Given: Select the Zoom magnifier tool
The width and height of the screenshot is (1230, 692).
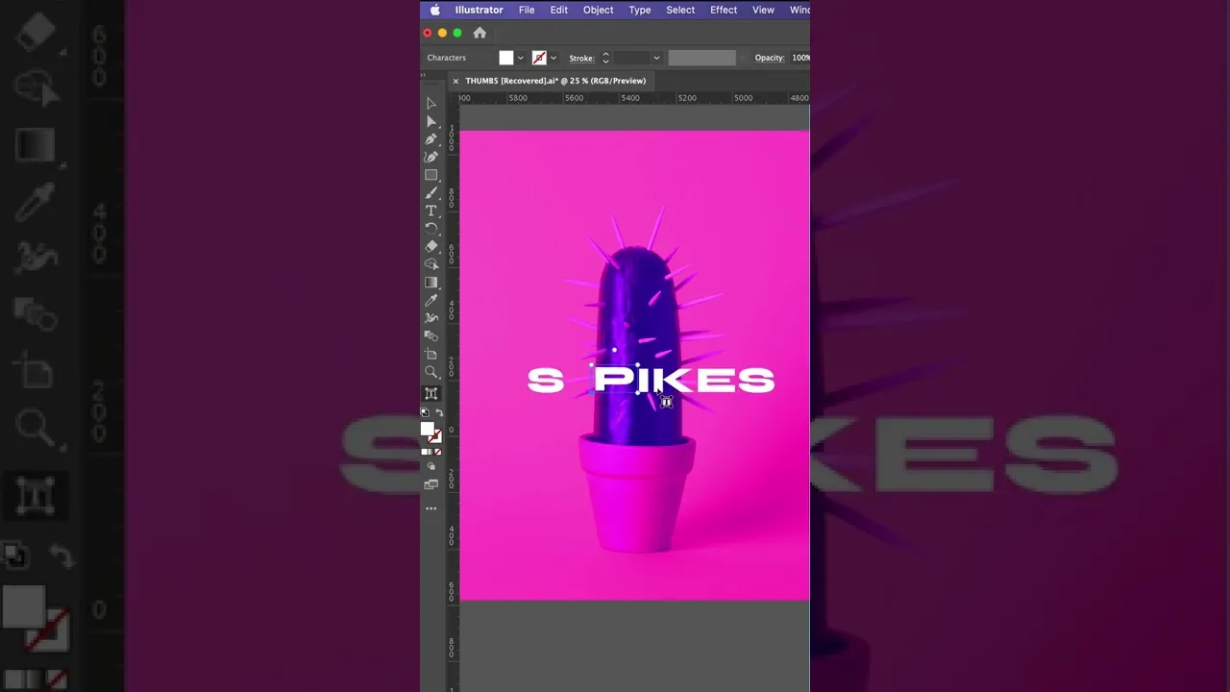Looking at the screenshot, I should (431, 372).
